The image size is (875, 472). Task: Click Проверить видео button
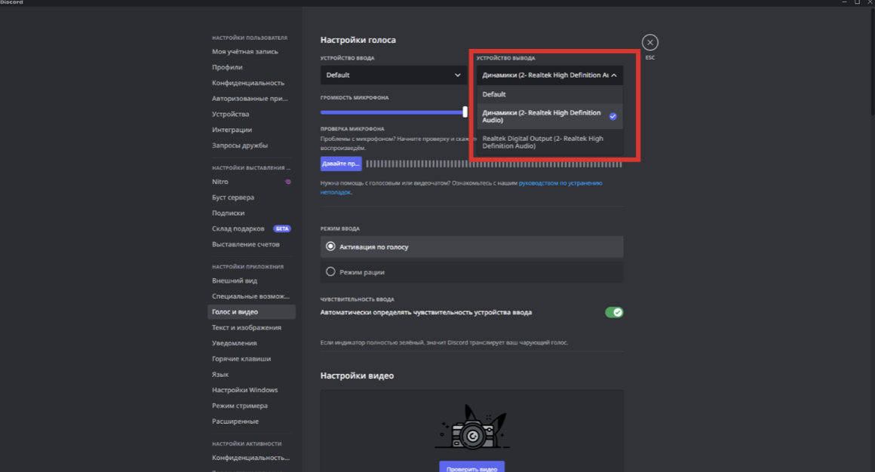click(471, 467)
